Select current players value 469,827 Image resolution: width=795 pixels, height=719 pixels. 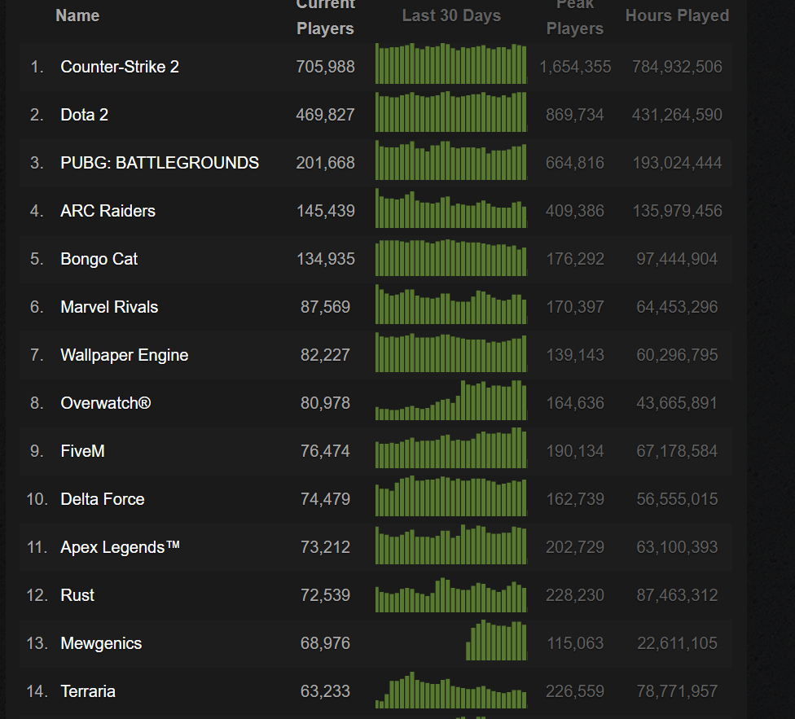(x=326, y=115)
